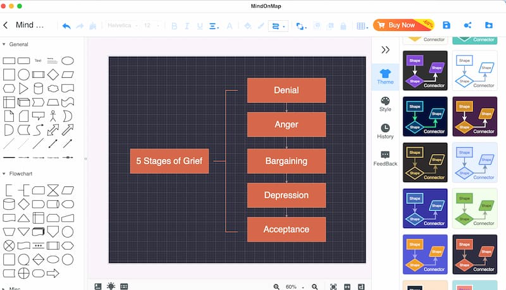Select the Bargaining node
Viewport: 506px width, 290px height.
pyautogui.click(x=287, y=160)
